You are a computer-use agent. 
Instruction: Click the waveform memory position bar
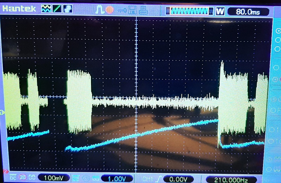click(x=191, y=11)
